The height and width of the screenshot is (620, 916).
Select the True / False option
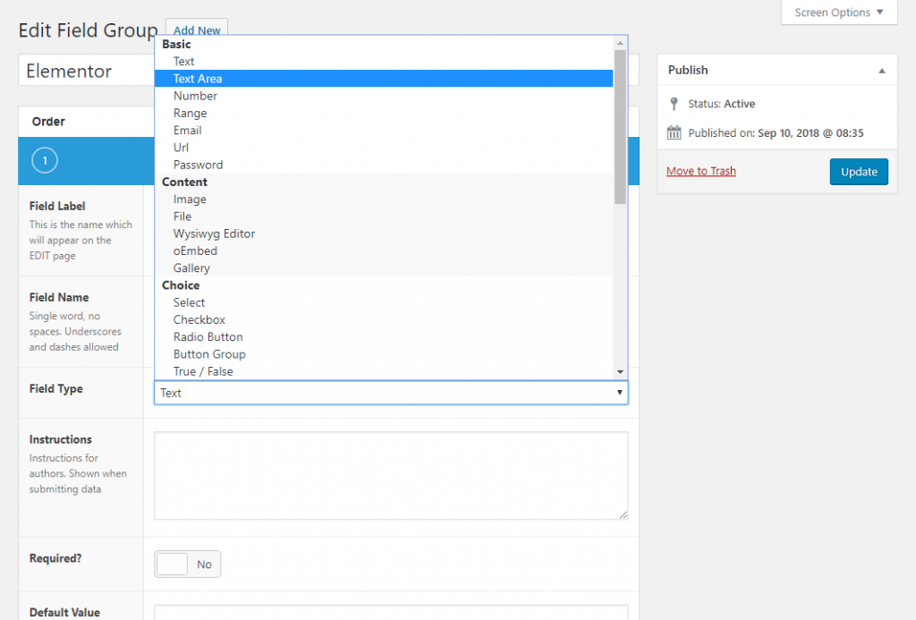pos(203,371)
